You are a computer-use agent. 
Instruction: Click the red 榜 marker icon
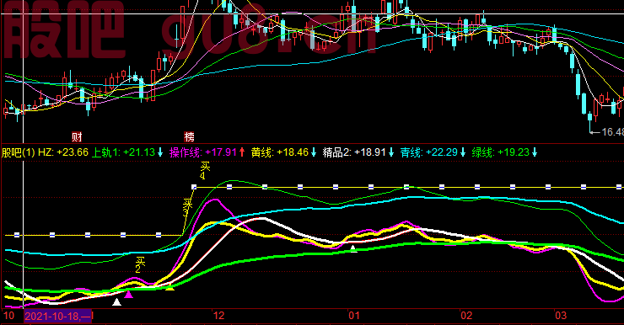190,137
